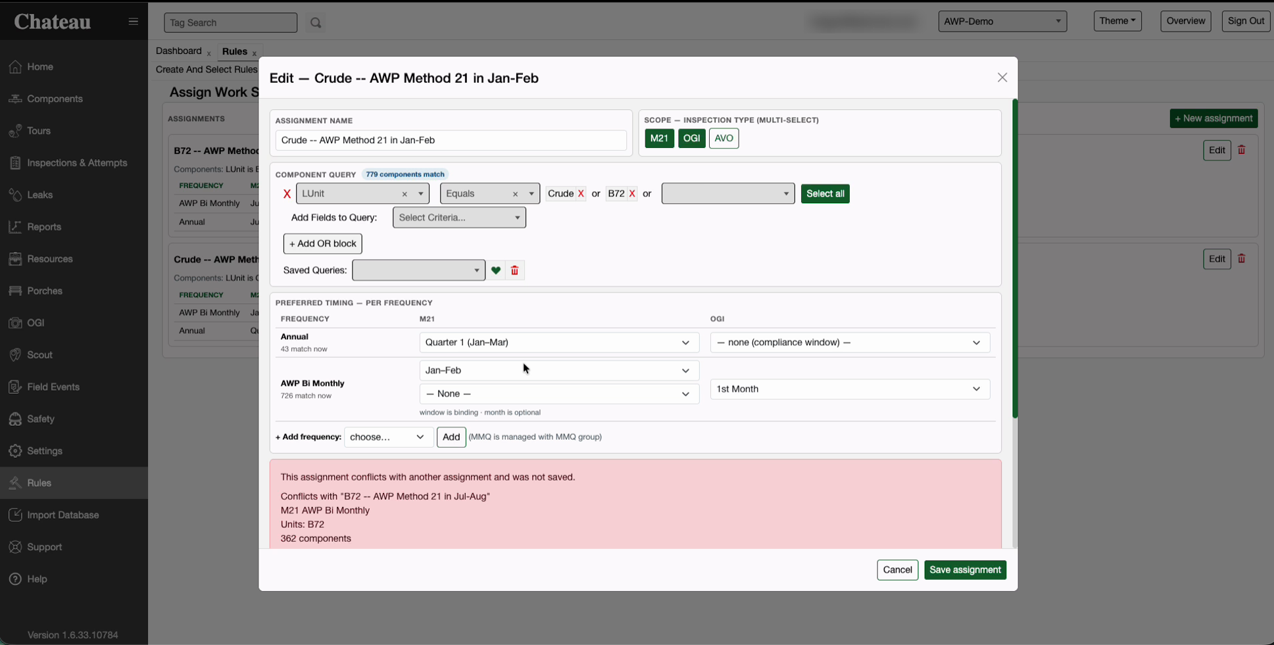Open Annual M21 Quarter 1 dropdown
The width and height of the screenshot is (1274, 645).
coord(558,343)
